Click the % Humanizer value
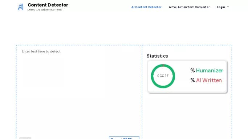This screenshot has width=248, height=139. [x=207, y=71]
